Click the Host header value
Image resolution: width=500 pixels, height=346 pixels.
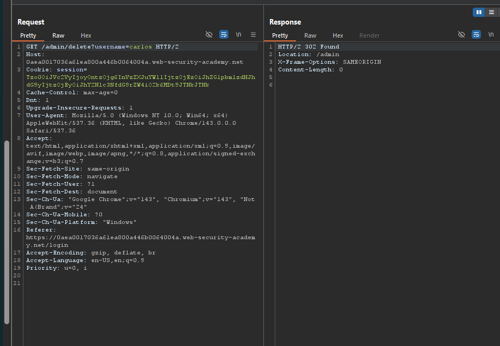coord(135,62)
